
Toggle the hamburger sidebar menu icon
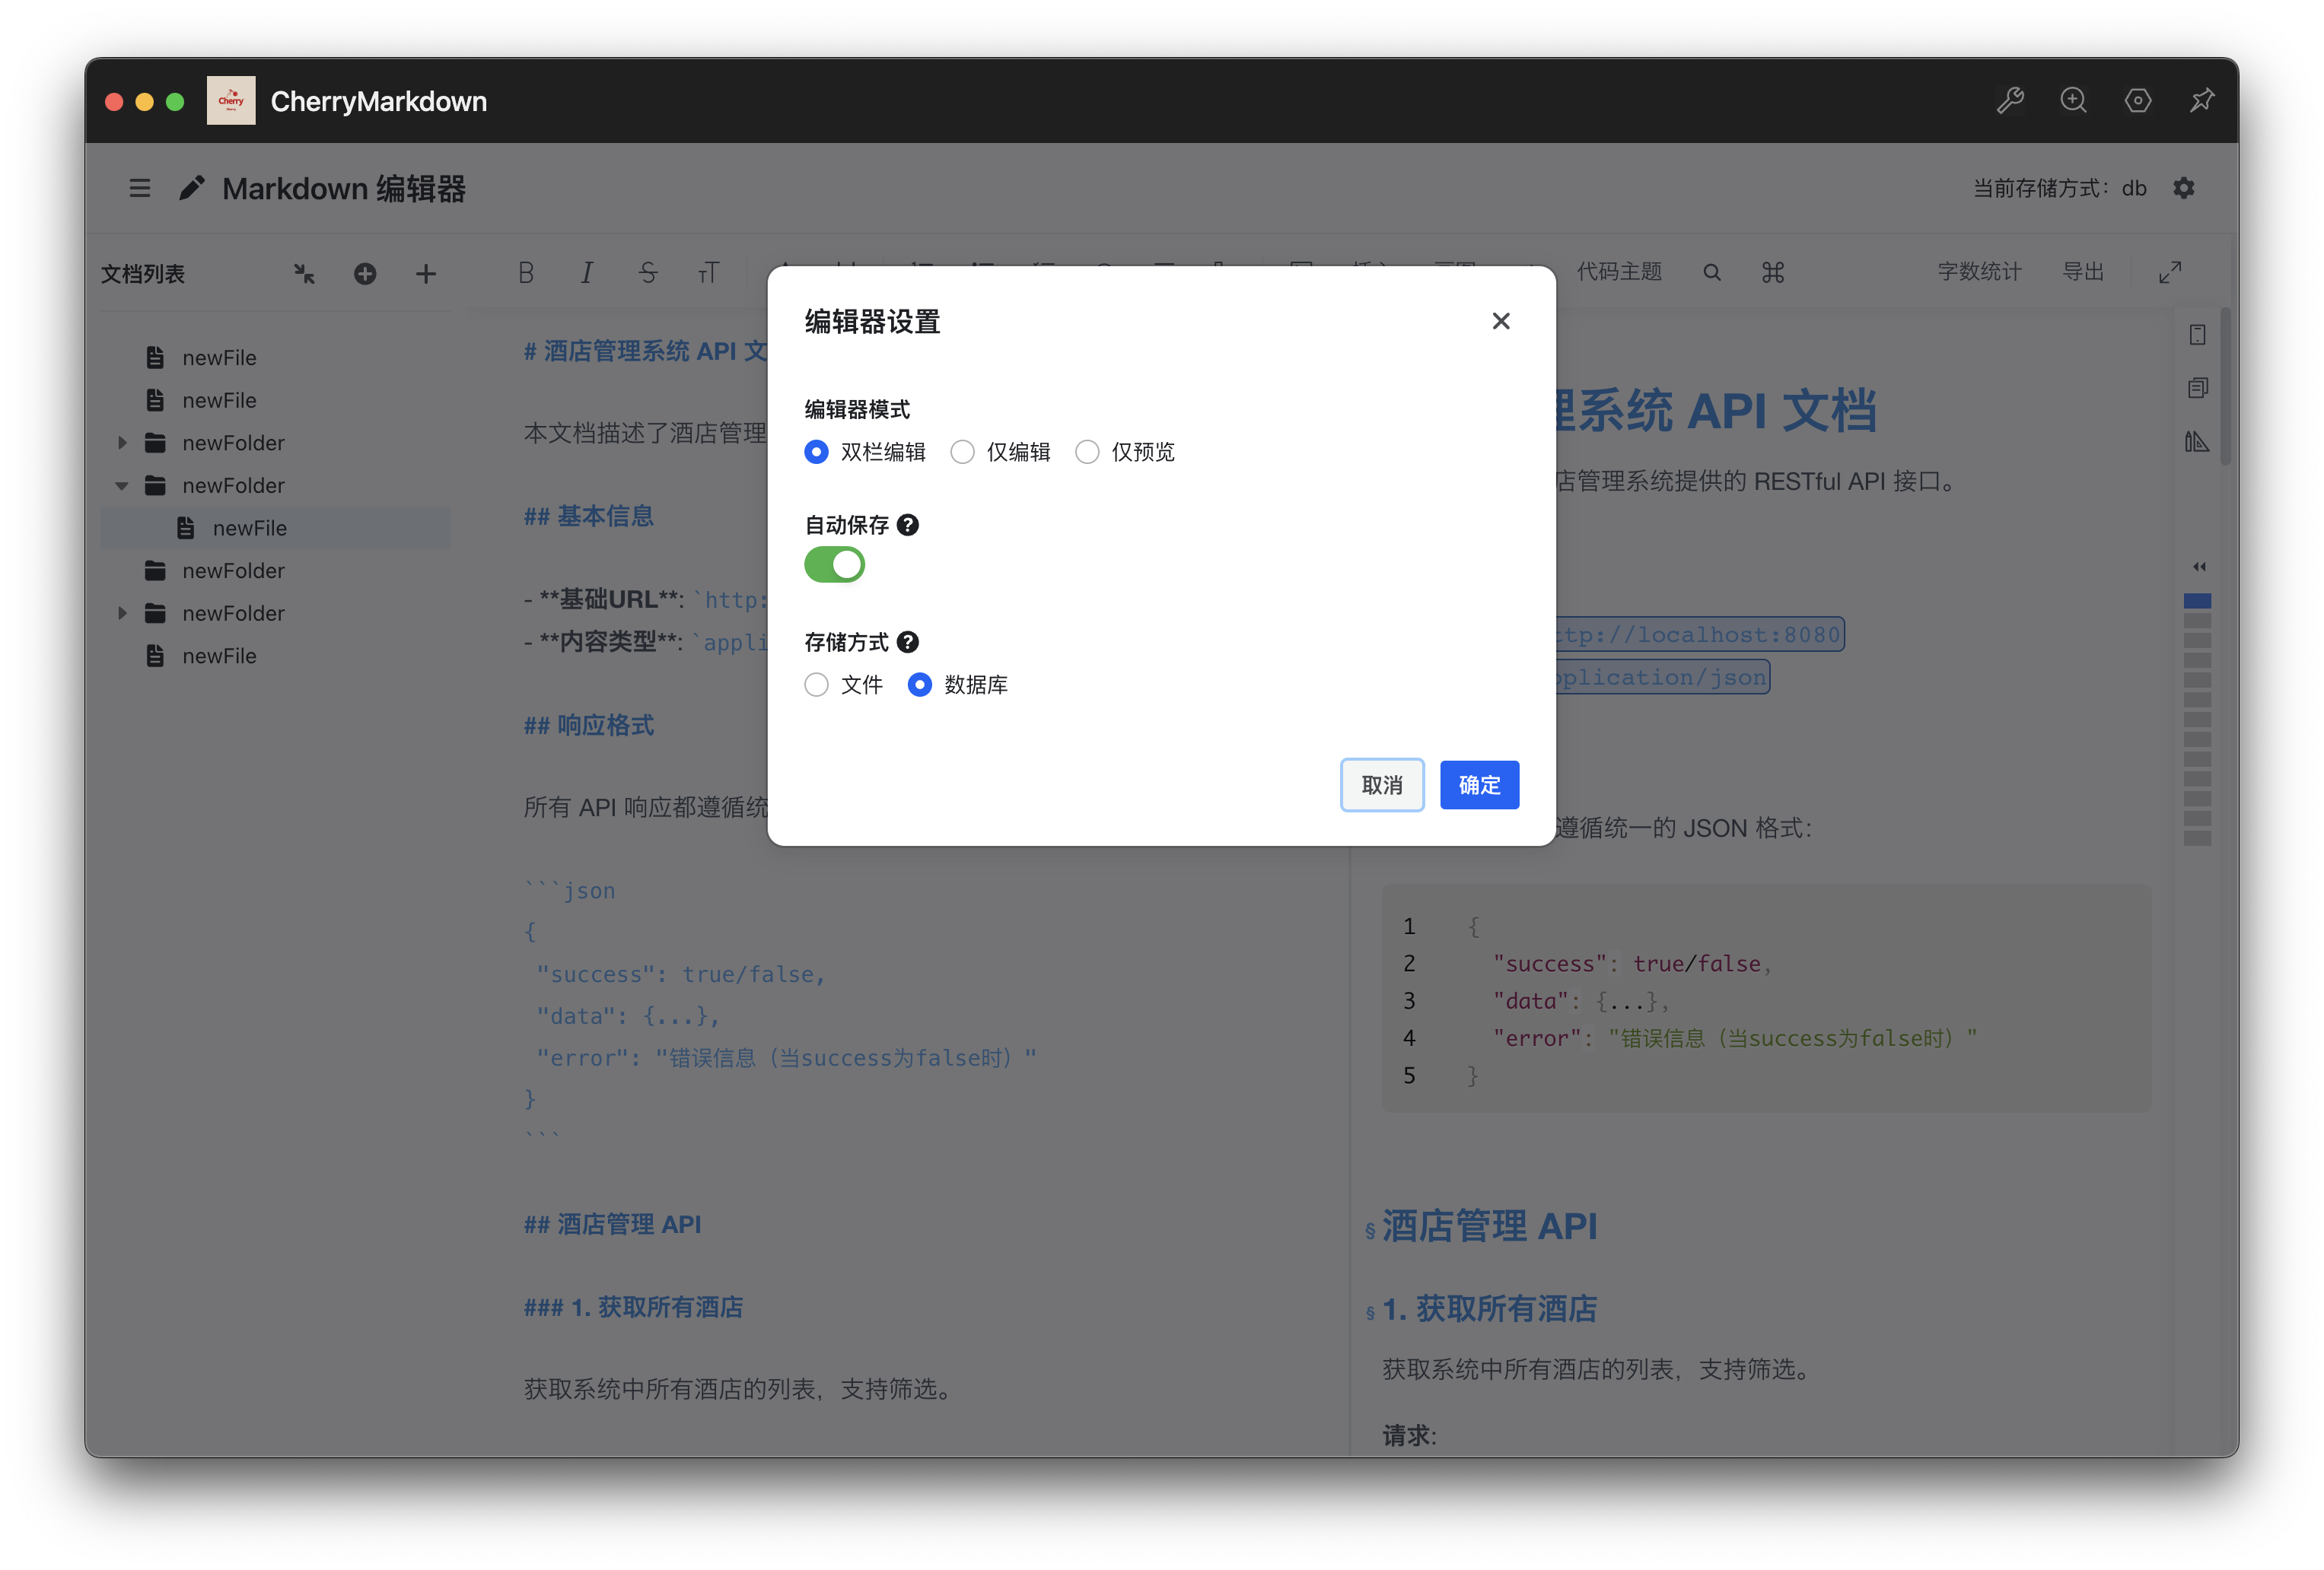pos(140,188)
